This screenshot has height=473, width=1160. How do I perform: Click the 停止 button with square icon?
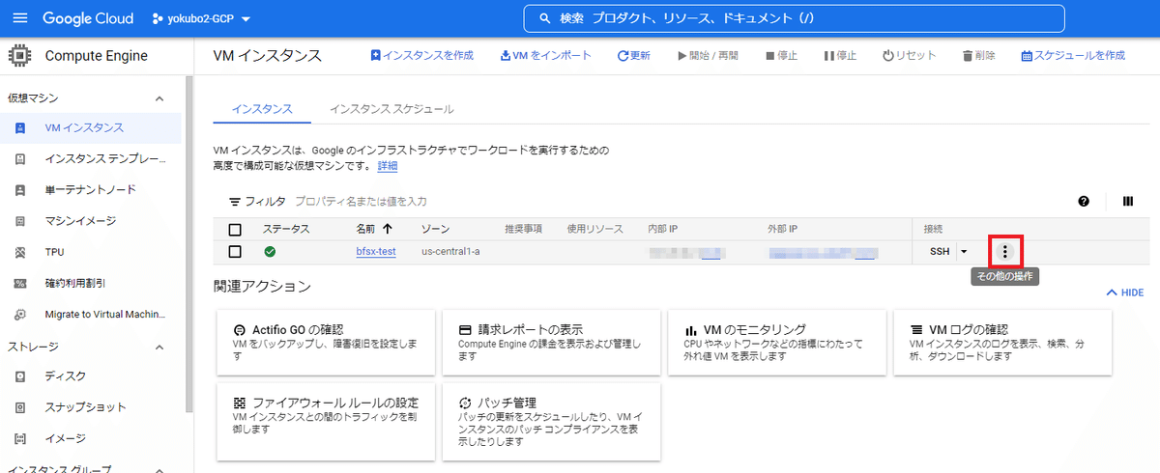(x=781, y=56)
